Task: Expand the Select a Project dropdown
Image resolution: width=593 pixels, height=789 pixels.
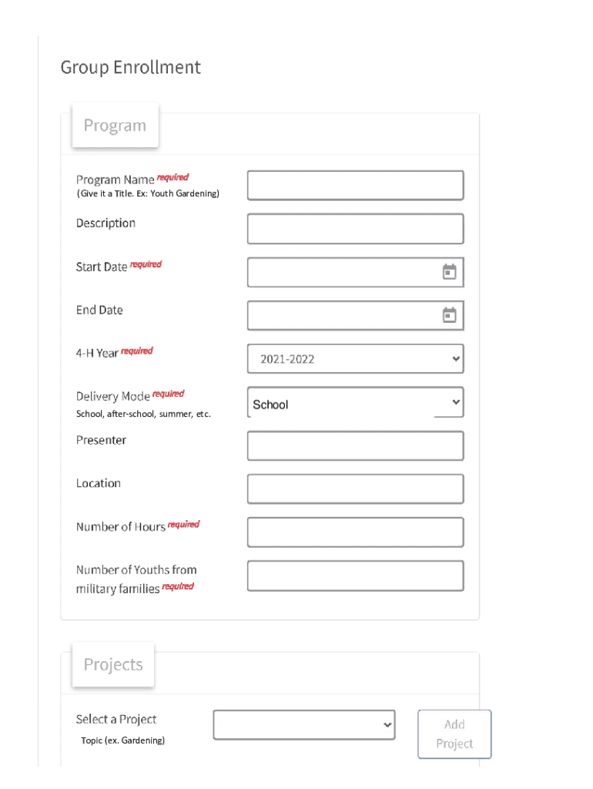Action: (x=304, y=725)
